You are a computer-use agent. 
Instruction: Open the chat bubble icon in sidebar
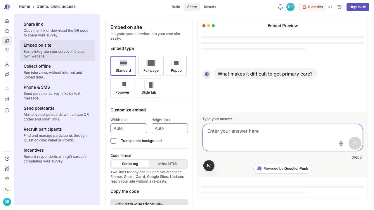[x=7, y=110]
